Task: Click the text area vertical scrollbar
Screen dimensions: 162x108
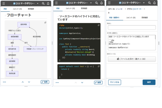Action: [x=155, y=38]
